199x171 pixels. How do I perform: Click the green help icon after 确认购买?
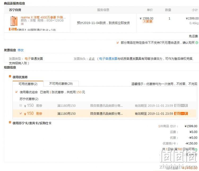[x=197, y=43]
